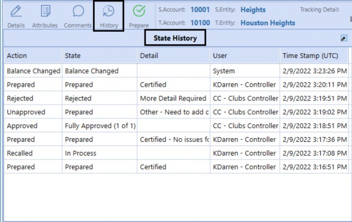Sort by the State column header

pyautogui.click(x=100, y=56)
